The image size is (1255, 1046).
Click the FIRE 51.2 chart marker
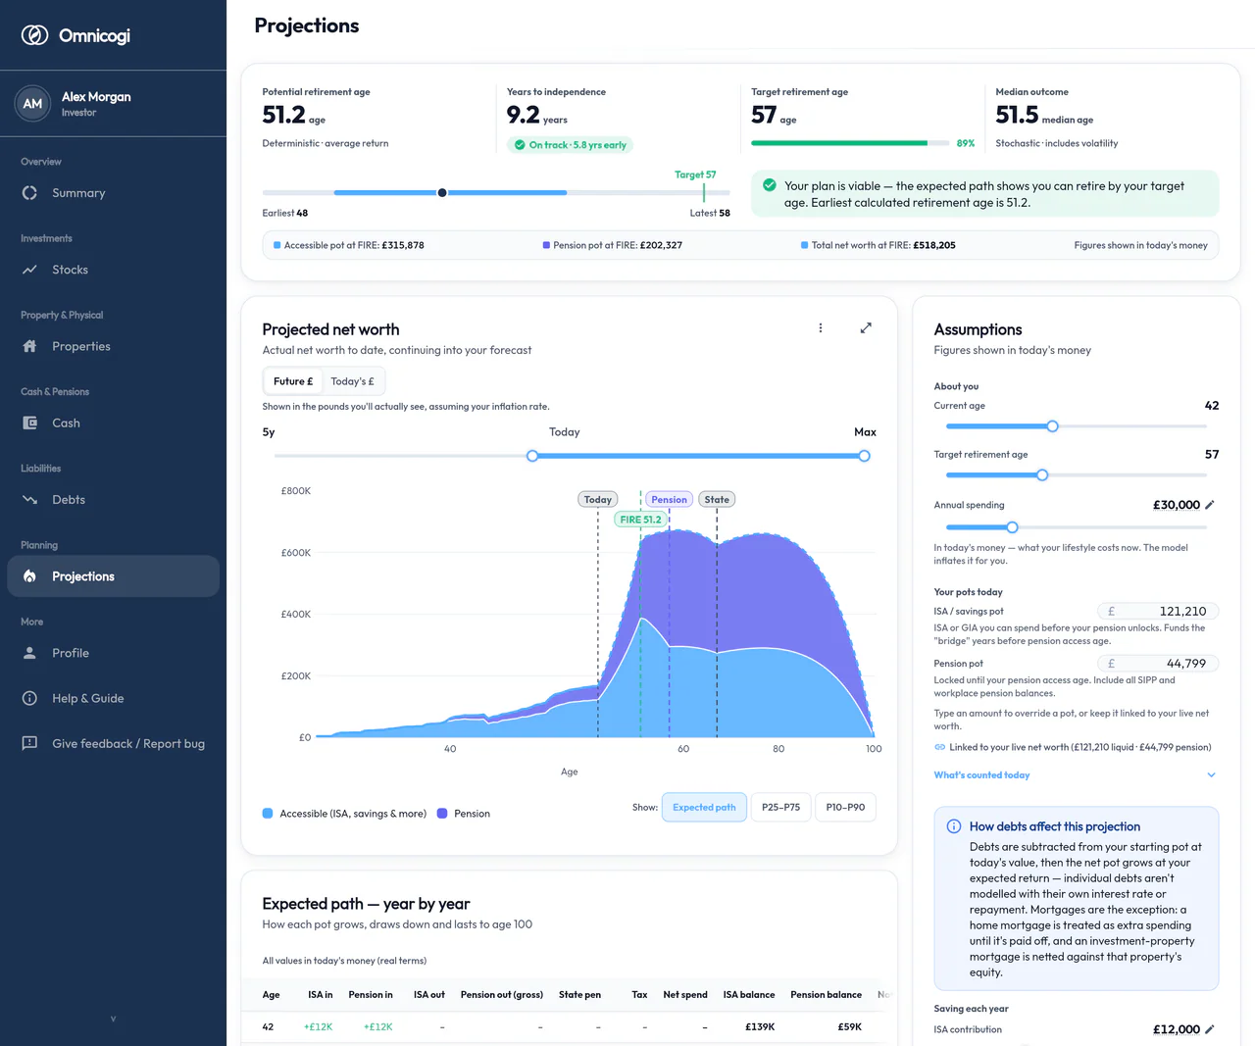(640, 520)
